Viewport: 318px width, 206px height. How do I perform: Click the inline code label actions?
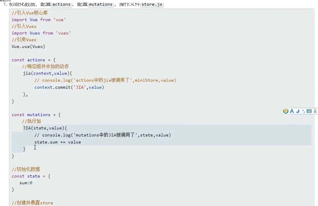[61, 4]
